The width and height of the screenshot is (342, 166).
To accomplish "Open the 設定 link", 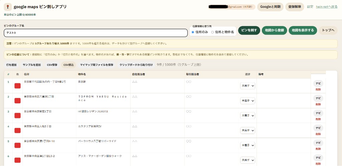I will 310,7.
